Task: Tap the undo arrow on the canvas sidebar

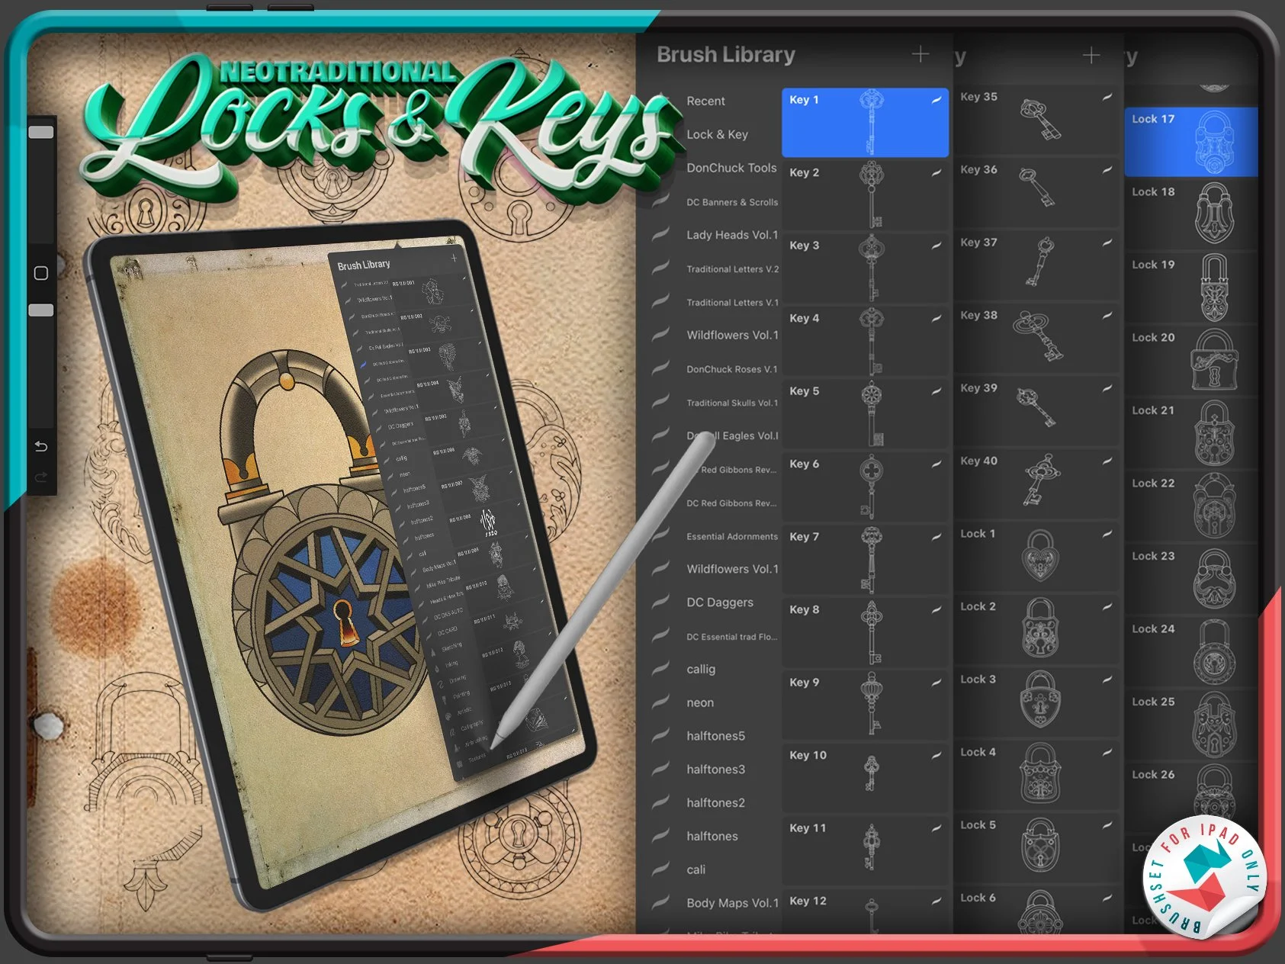Action: [x=40, y=447]
